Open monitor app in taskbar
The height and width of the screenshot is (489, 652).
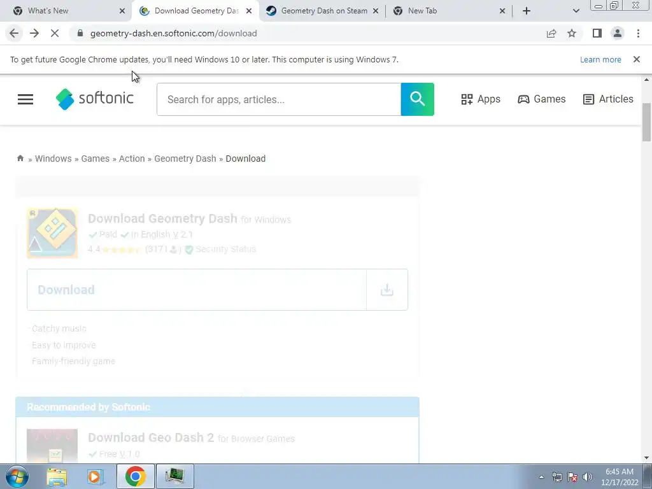pos(174,476)
